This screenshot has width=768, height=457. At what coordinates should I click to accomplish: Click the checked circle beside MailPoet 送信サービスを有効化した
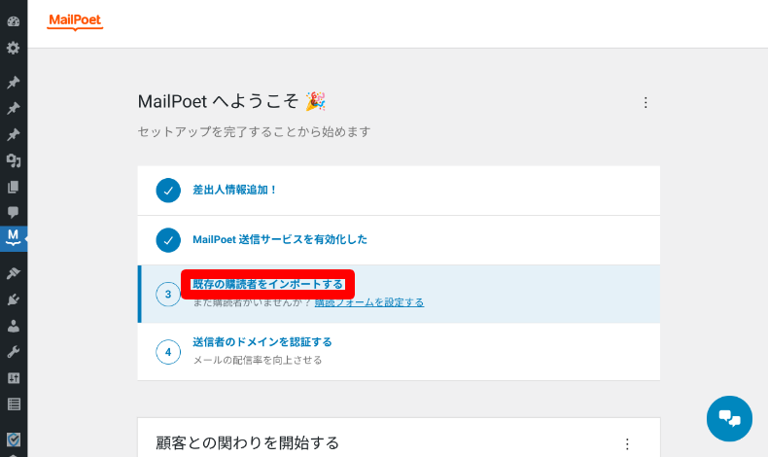tap(168, 240)
